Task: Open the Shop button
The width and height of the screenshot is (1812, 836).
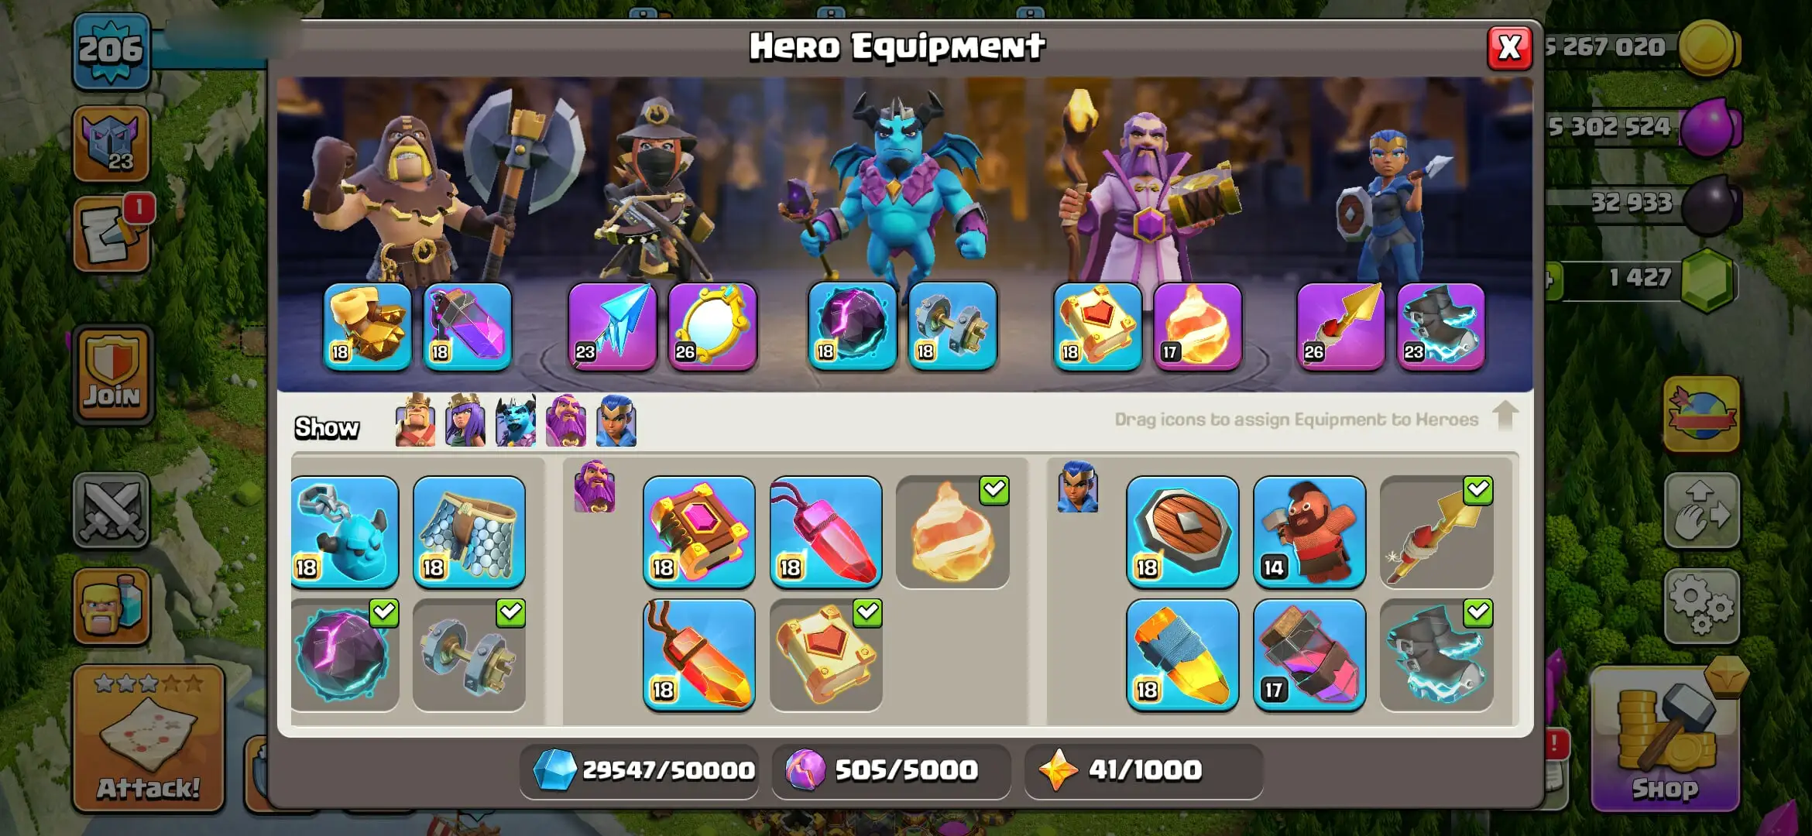Action: pyautogui.click(x=1666, y=739)
